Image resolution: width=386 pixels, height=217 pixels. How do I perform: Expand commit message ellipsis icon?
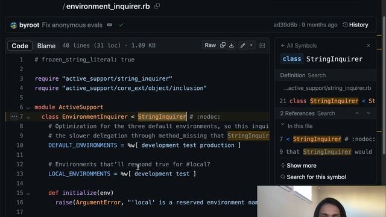(x=110, y=25)
